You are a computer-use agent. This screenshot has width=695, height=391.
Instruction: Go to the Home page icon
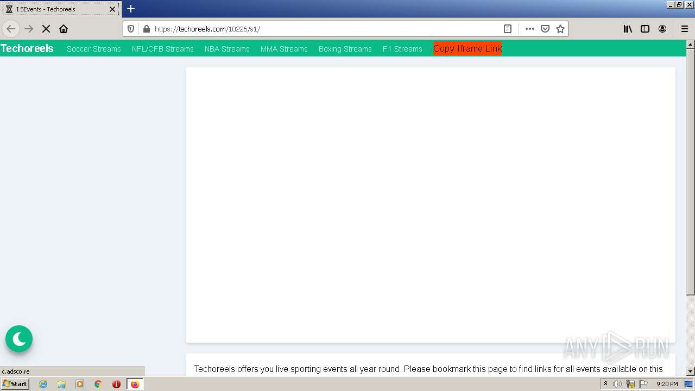[64, 29]
